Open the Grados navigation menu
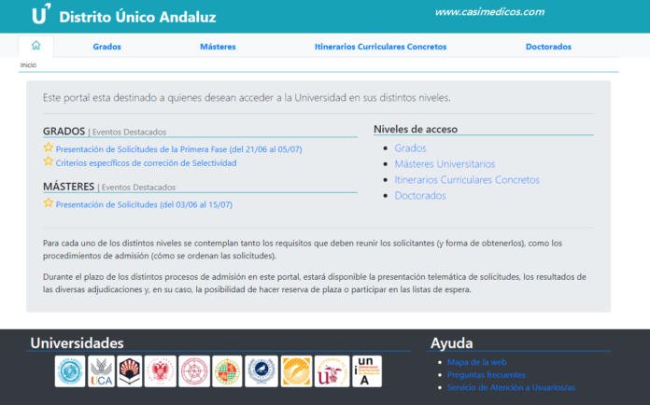 (106, 47)
